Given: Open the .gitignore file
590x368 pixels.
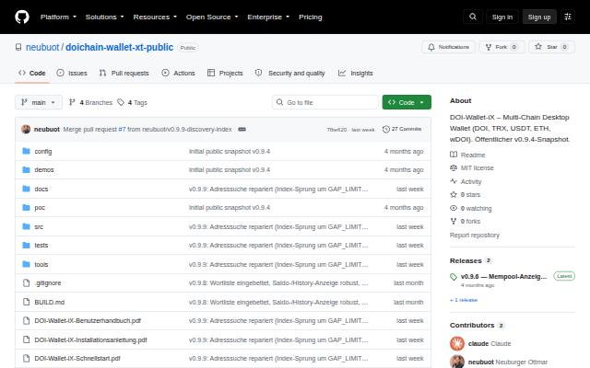Looking at the screenshot, I should tap(47, 283).
